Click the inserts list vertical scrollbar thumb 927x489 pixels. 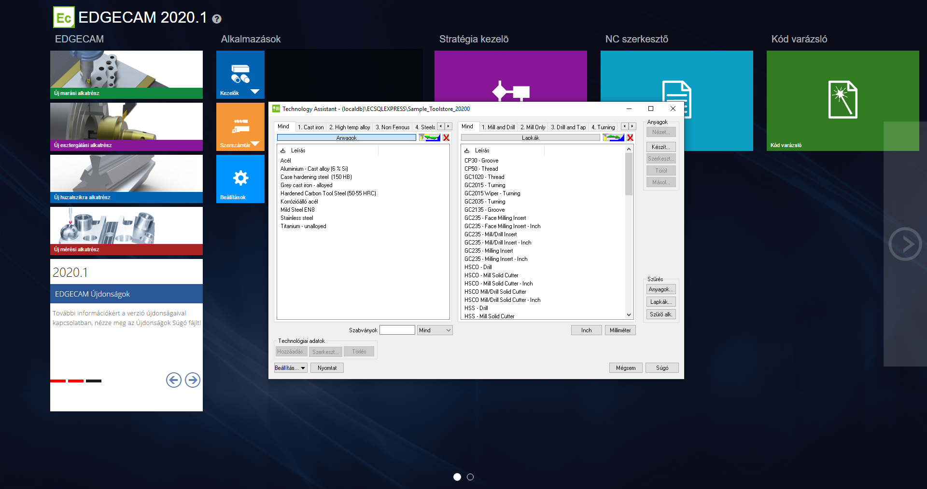[629, 174]
